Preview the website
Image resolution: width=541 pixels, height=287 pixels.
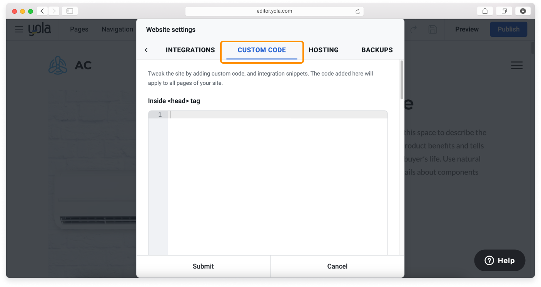click(x=467, y=29)
